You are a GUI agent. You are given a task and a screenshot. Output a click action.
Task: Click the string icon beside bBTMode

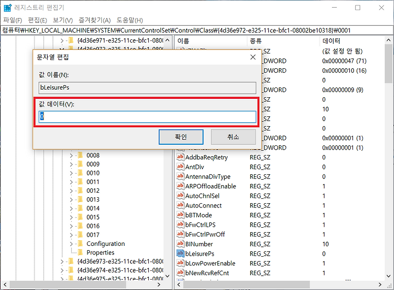[x=180, y=215]
